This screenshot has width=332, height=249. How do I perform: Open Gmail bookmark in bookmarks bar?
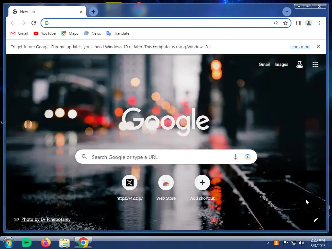point(19,33)
